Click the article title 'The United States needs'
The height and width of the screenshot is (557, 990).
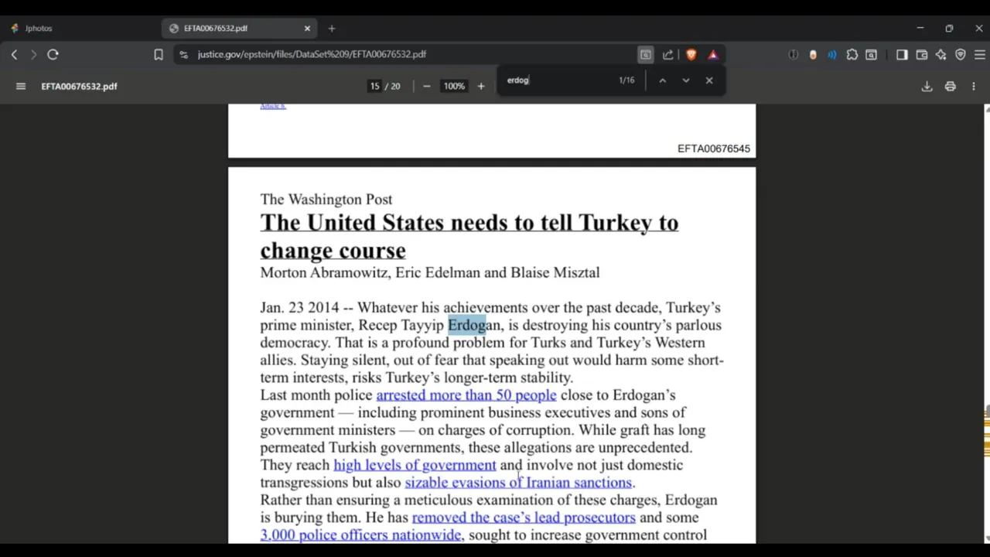[469, 236]
